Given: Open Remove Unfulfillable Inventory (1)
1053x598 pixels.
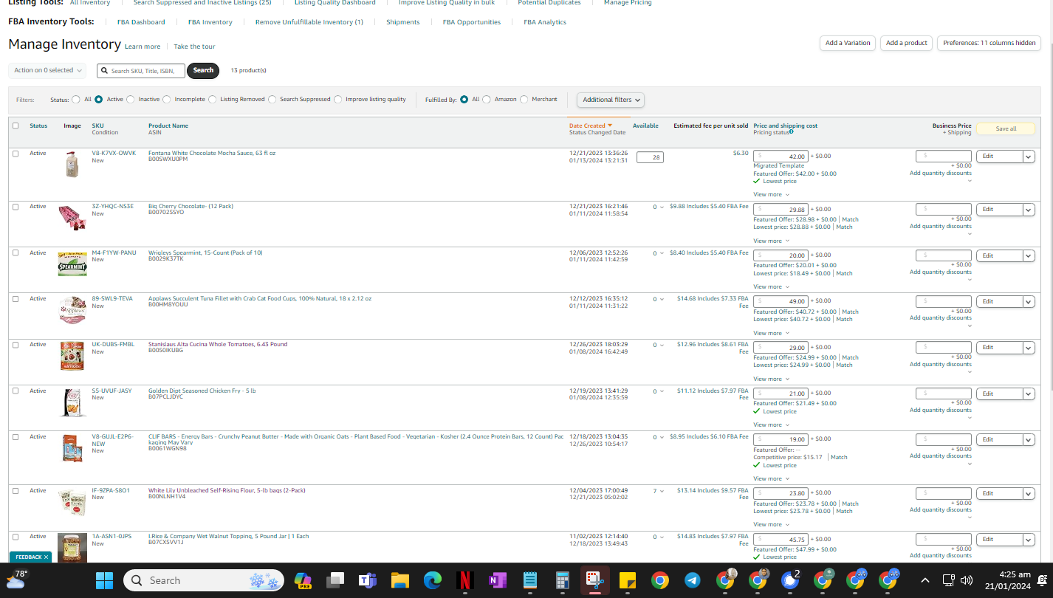Looking at the screenshot, I should tap(309, 22).
